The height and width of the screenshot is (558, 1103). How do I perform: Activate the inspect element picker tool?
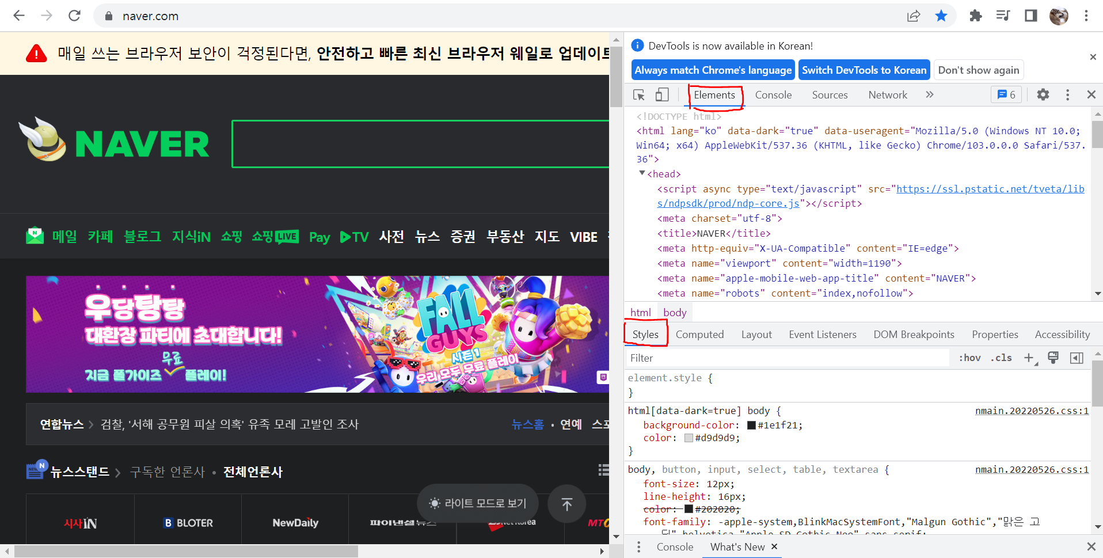click(x=639, y=95)
